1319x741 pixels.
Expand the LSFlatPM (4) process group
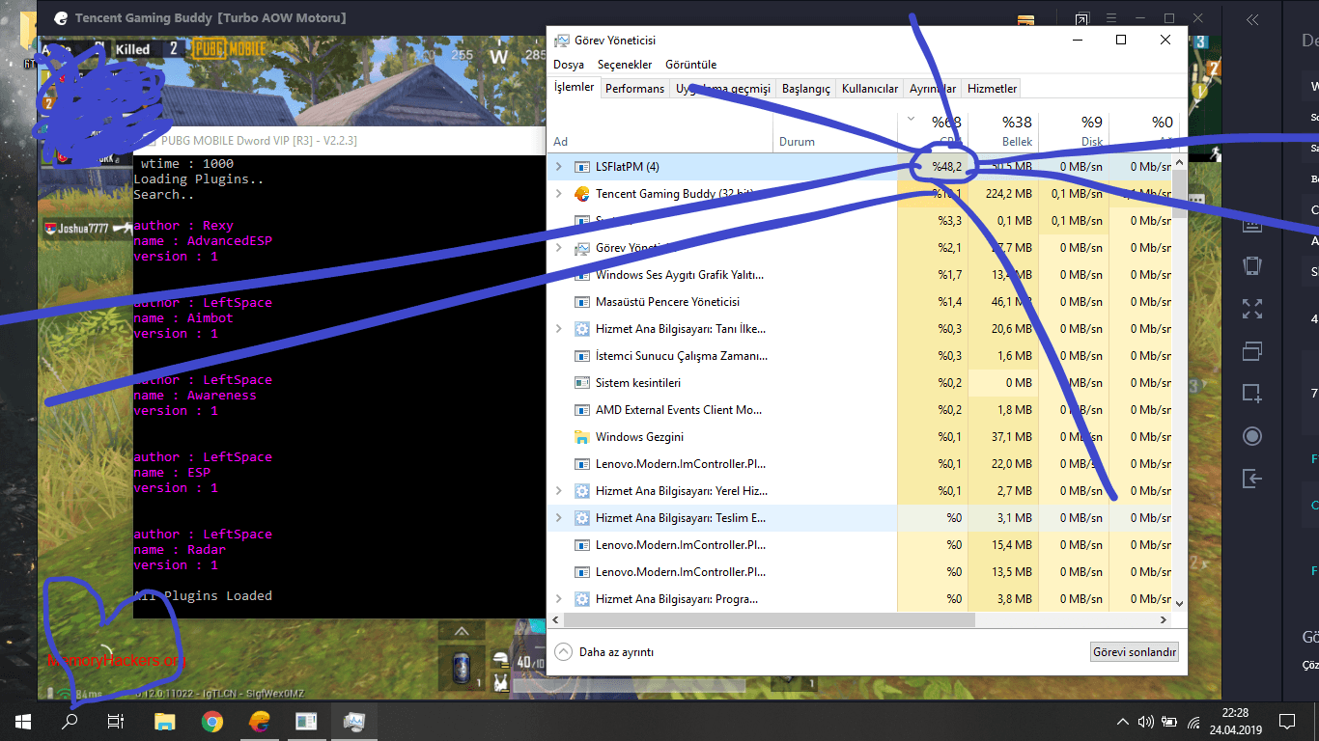tap(558, 167)
